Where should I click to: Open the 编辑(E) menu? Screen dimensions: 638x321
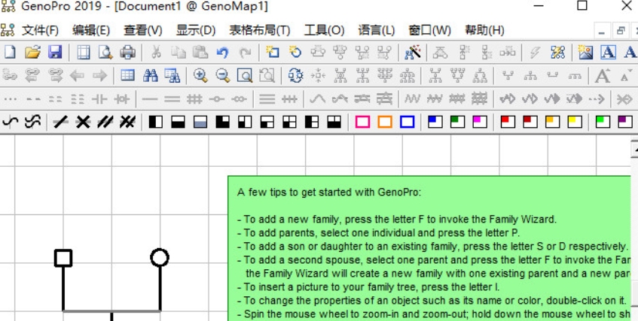(x=91, y=30)
